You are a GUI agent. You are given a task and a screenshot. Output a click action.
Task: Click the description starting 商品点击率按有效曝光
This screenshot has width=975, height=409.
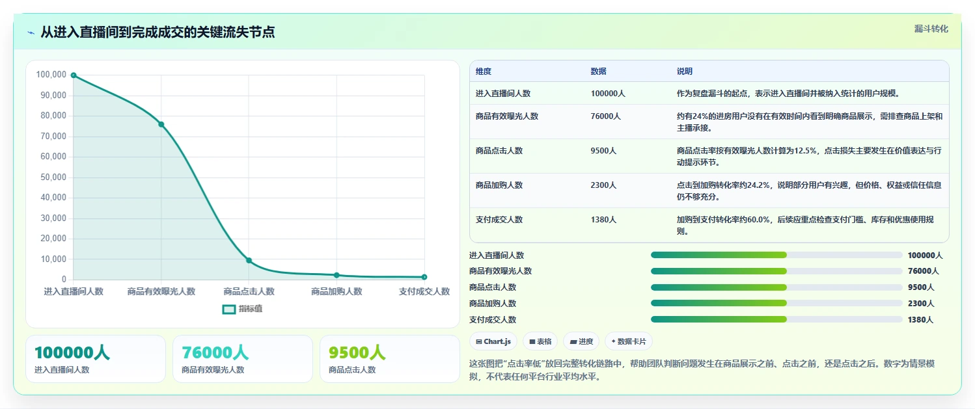810,156
